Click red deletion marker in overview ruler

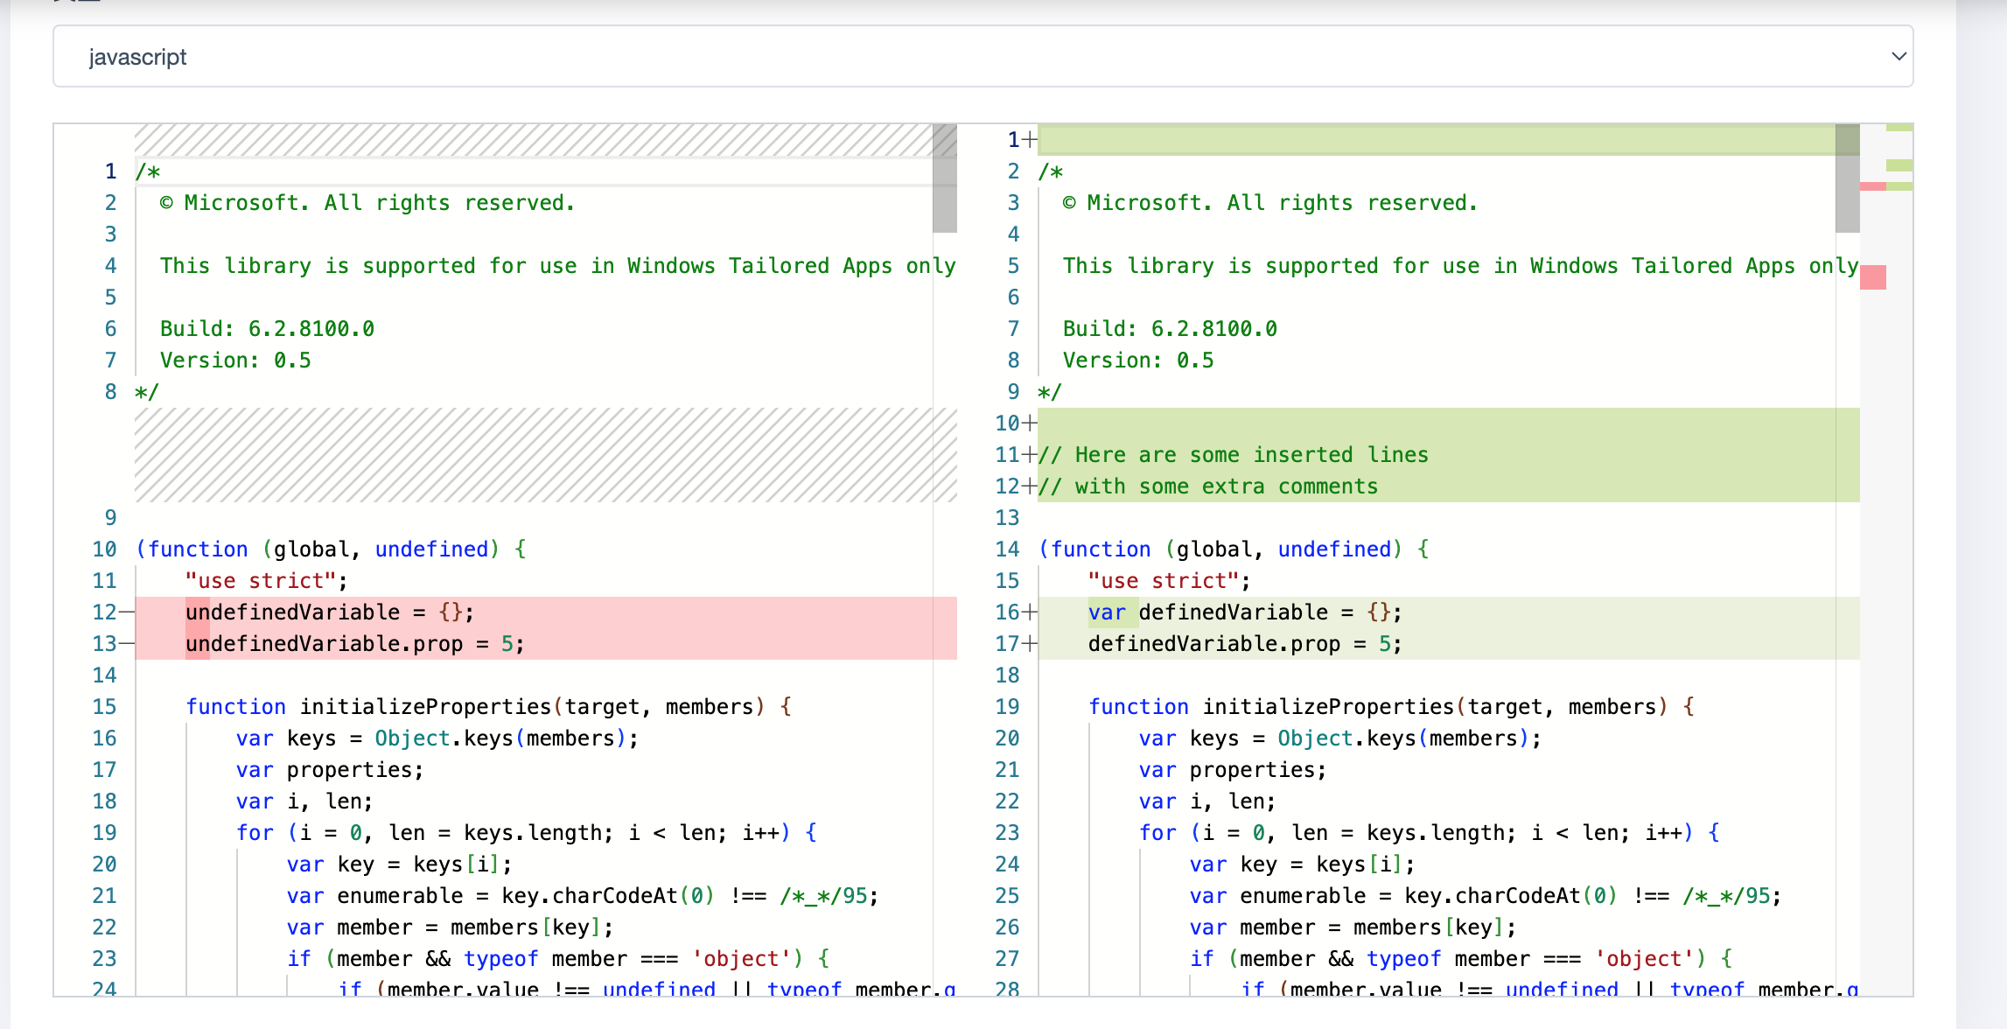click(1872, 277)
